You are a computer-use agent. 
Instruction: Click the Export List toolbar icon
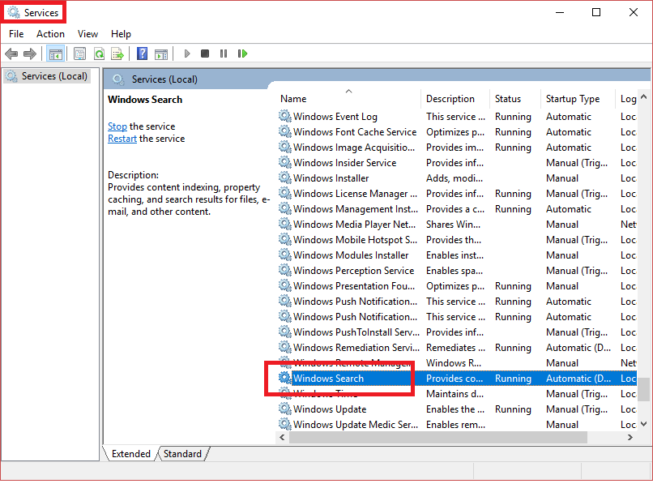pyautogui.click(x=117, y=54)
